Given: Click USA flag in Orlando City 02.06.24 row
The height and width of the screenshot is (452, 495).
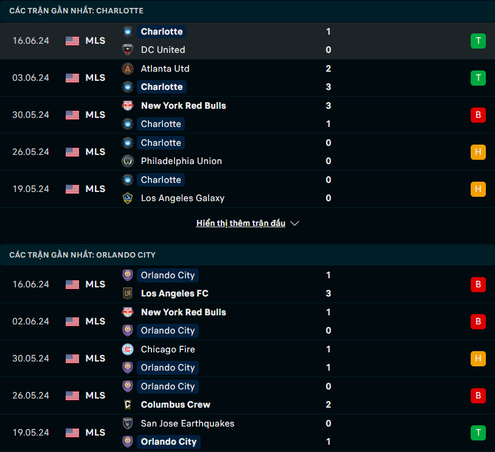Looking at the screenshot, I should [72, 321].
